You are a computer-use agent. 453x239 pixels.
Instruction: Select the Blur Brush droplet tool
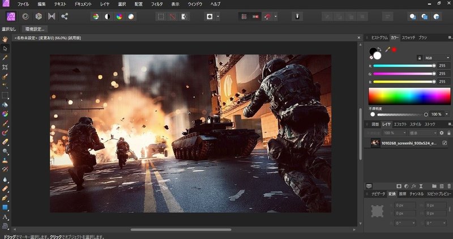pos(5,180)
